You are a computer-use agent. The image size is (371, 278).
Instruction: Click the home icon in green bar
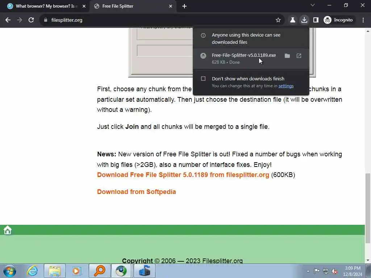coord(8,230)
